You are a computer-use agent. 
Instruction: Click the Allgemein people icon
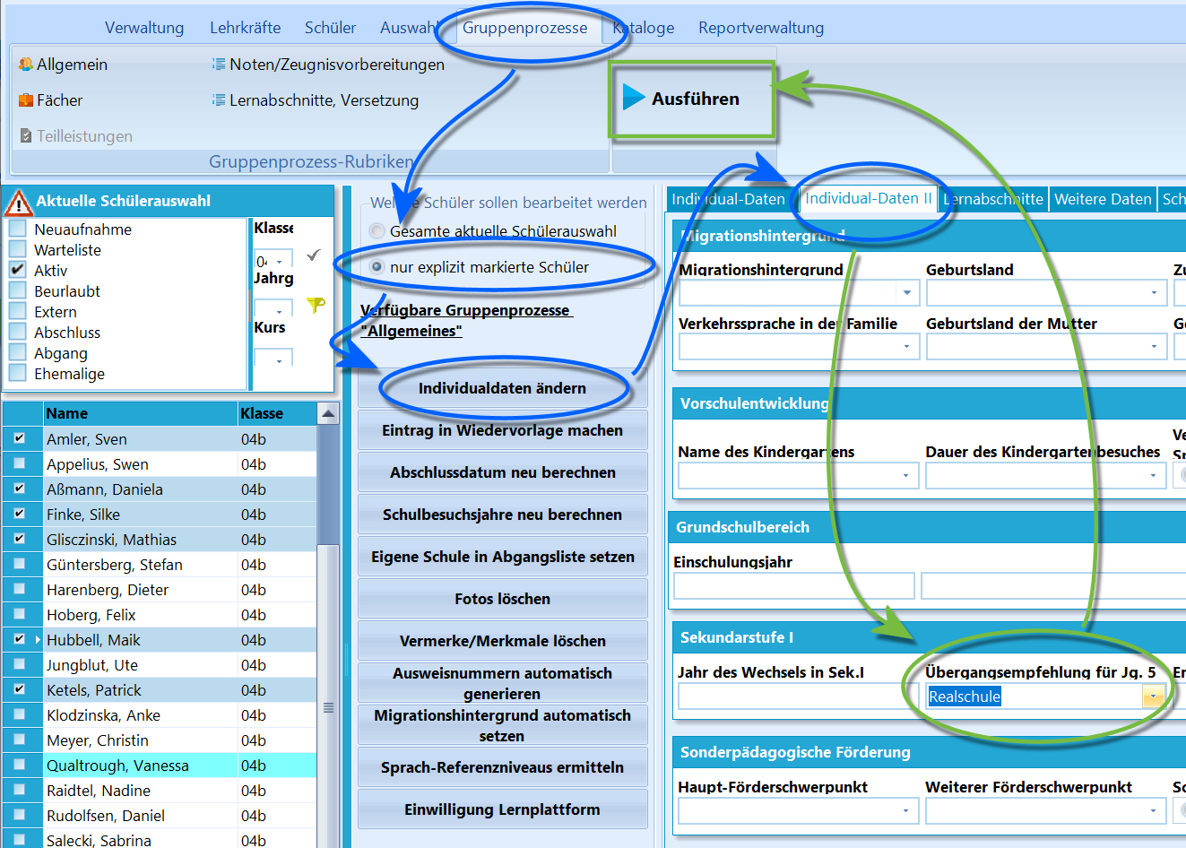click(x=26, y=65)
